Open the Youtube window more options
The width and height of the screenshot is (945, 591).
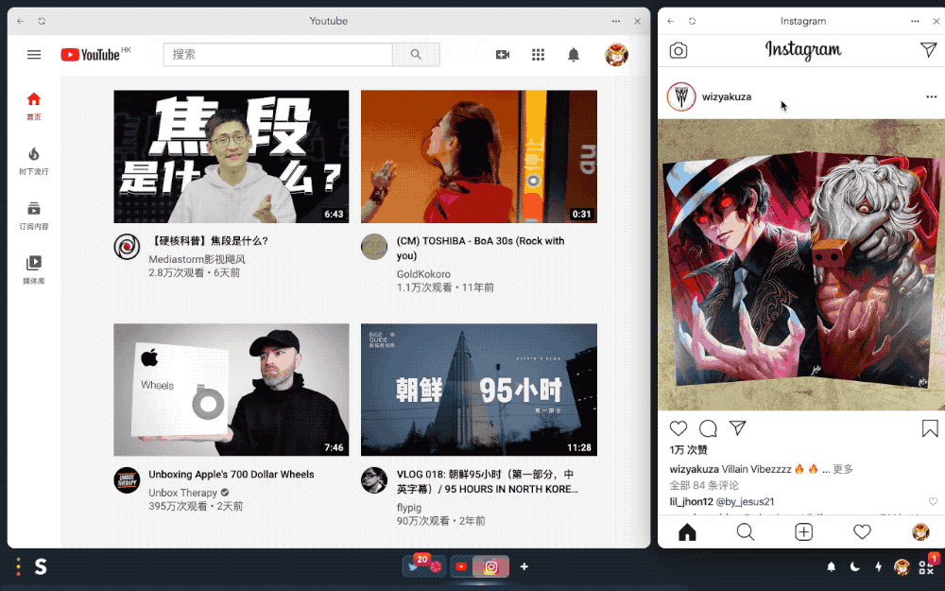click(x=616, y=21)
